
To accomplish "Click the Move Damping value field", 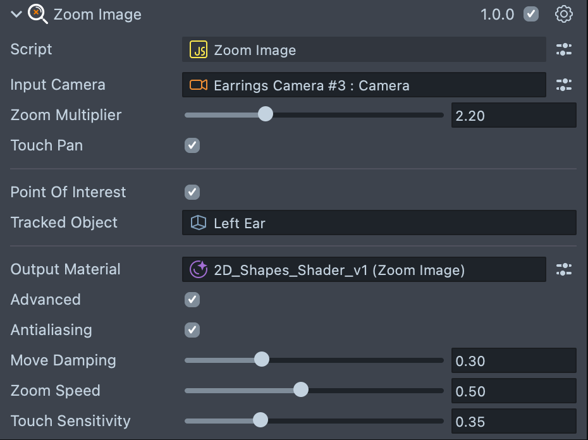I will pyautogui.click(x=513, y=361).
